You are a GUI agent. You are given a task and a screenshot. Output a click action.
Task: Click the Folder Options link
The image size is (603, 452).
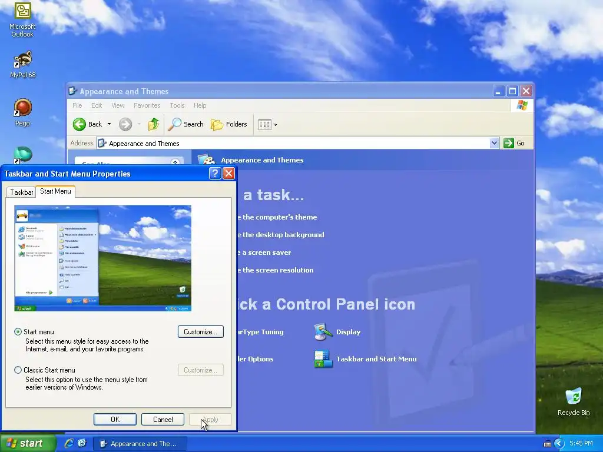pyautogui.click(x=256, y=359)
